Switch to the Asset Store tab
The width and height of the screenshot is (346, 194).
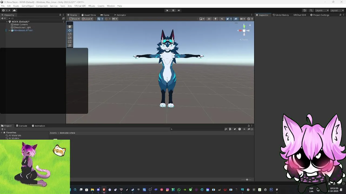tap(88, 15)
